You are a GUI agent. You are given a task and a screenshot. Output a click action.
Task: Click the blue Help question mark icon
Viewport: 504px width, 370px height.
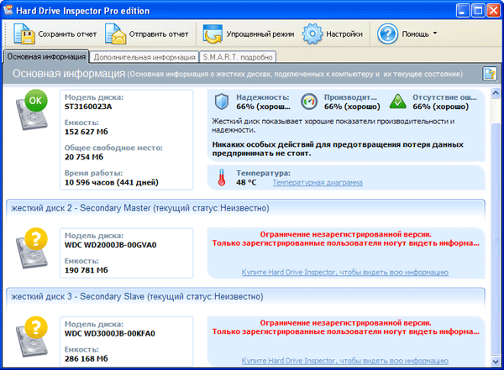[387, 34]
